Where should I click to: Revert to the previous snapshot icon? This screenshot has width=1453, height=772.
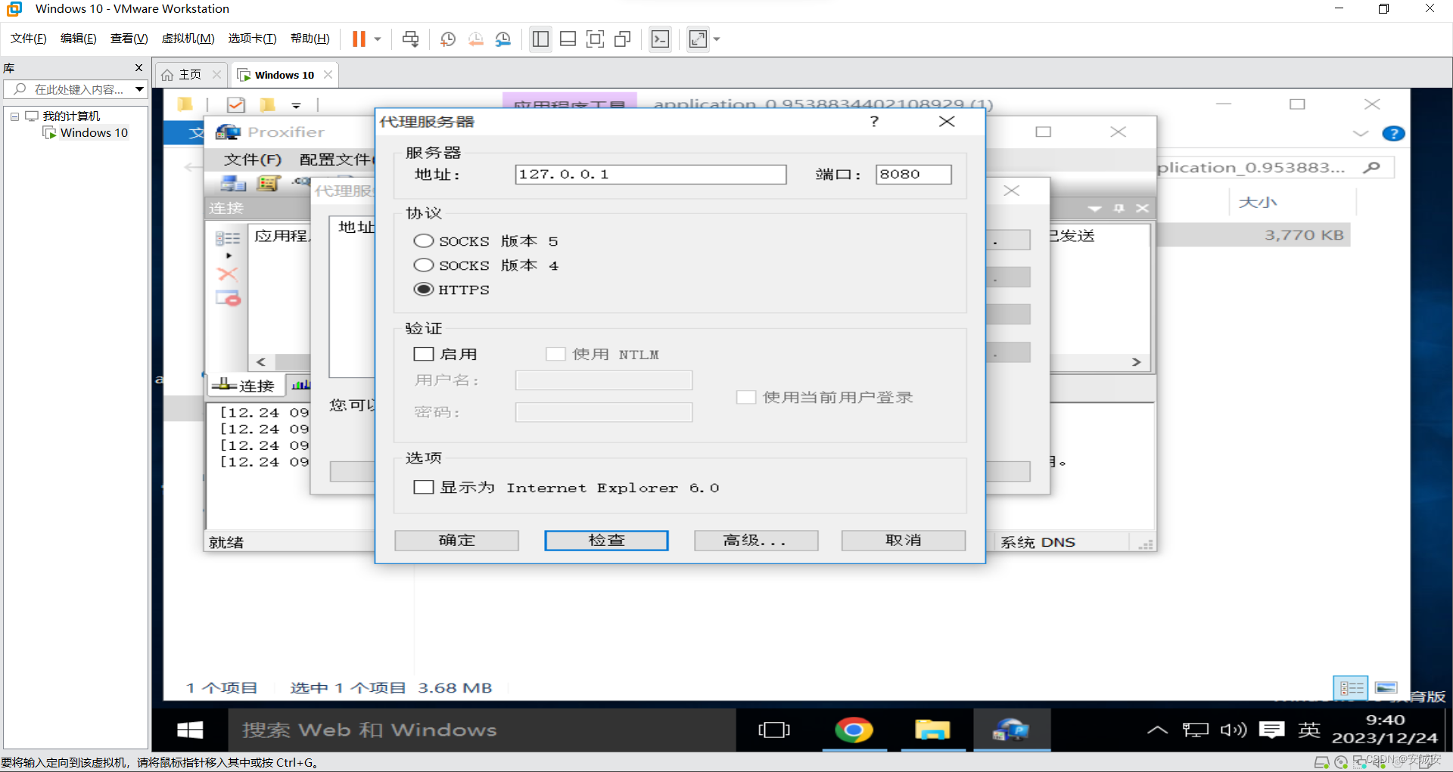pyautogui.click(x=476, y=39)
